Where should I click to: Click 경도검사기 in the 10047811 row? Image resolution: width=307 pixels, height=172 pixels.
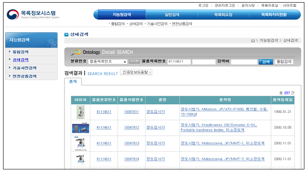tap(156, 112)
